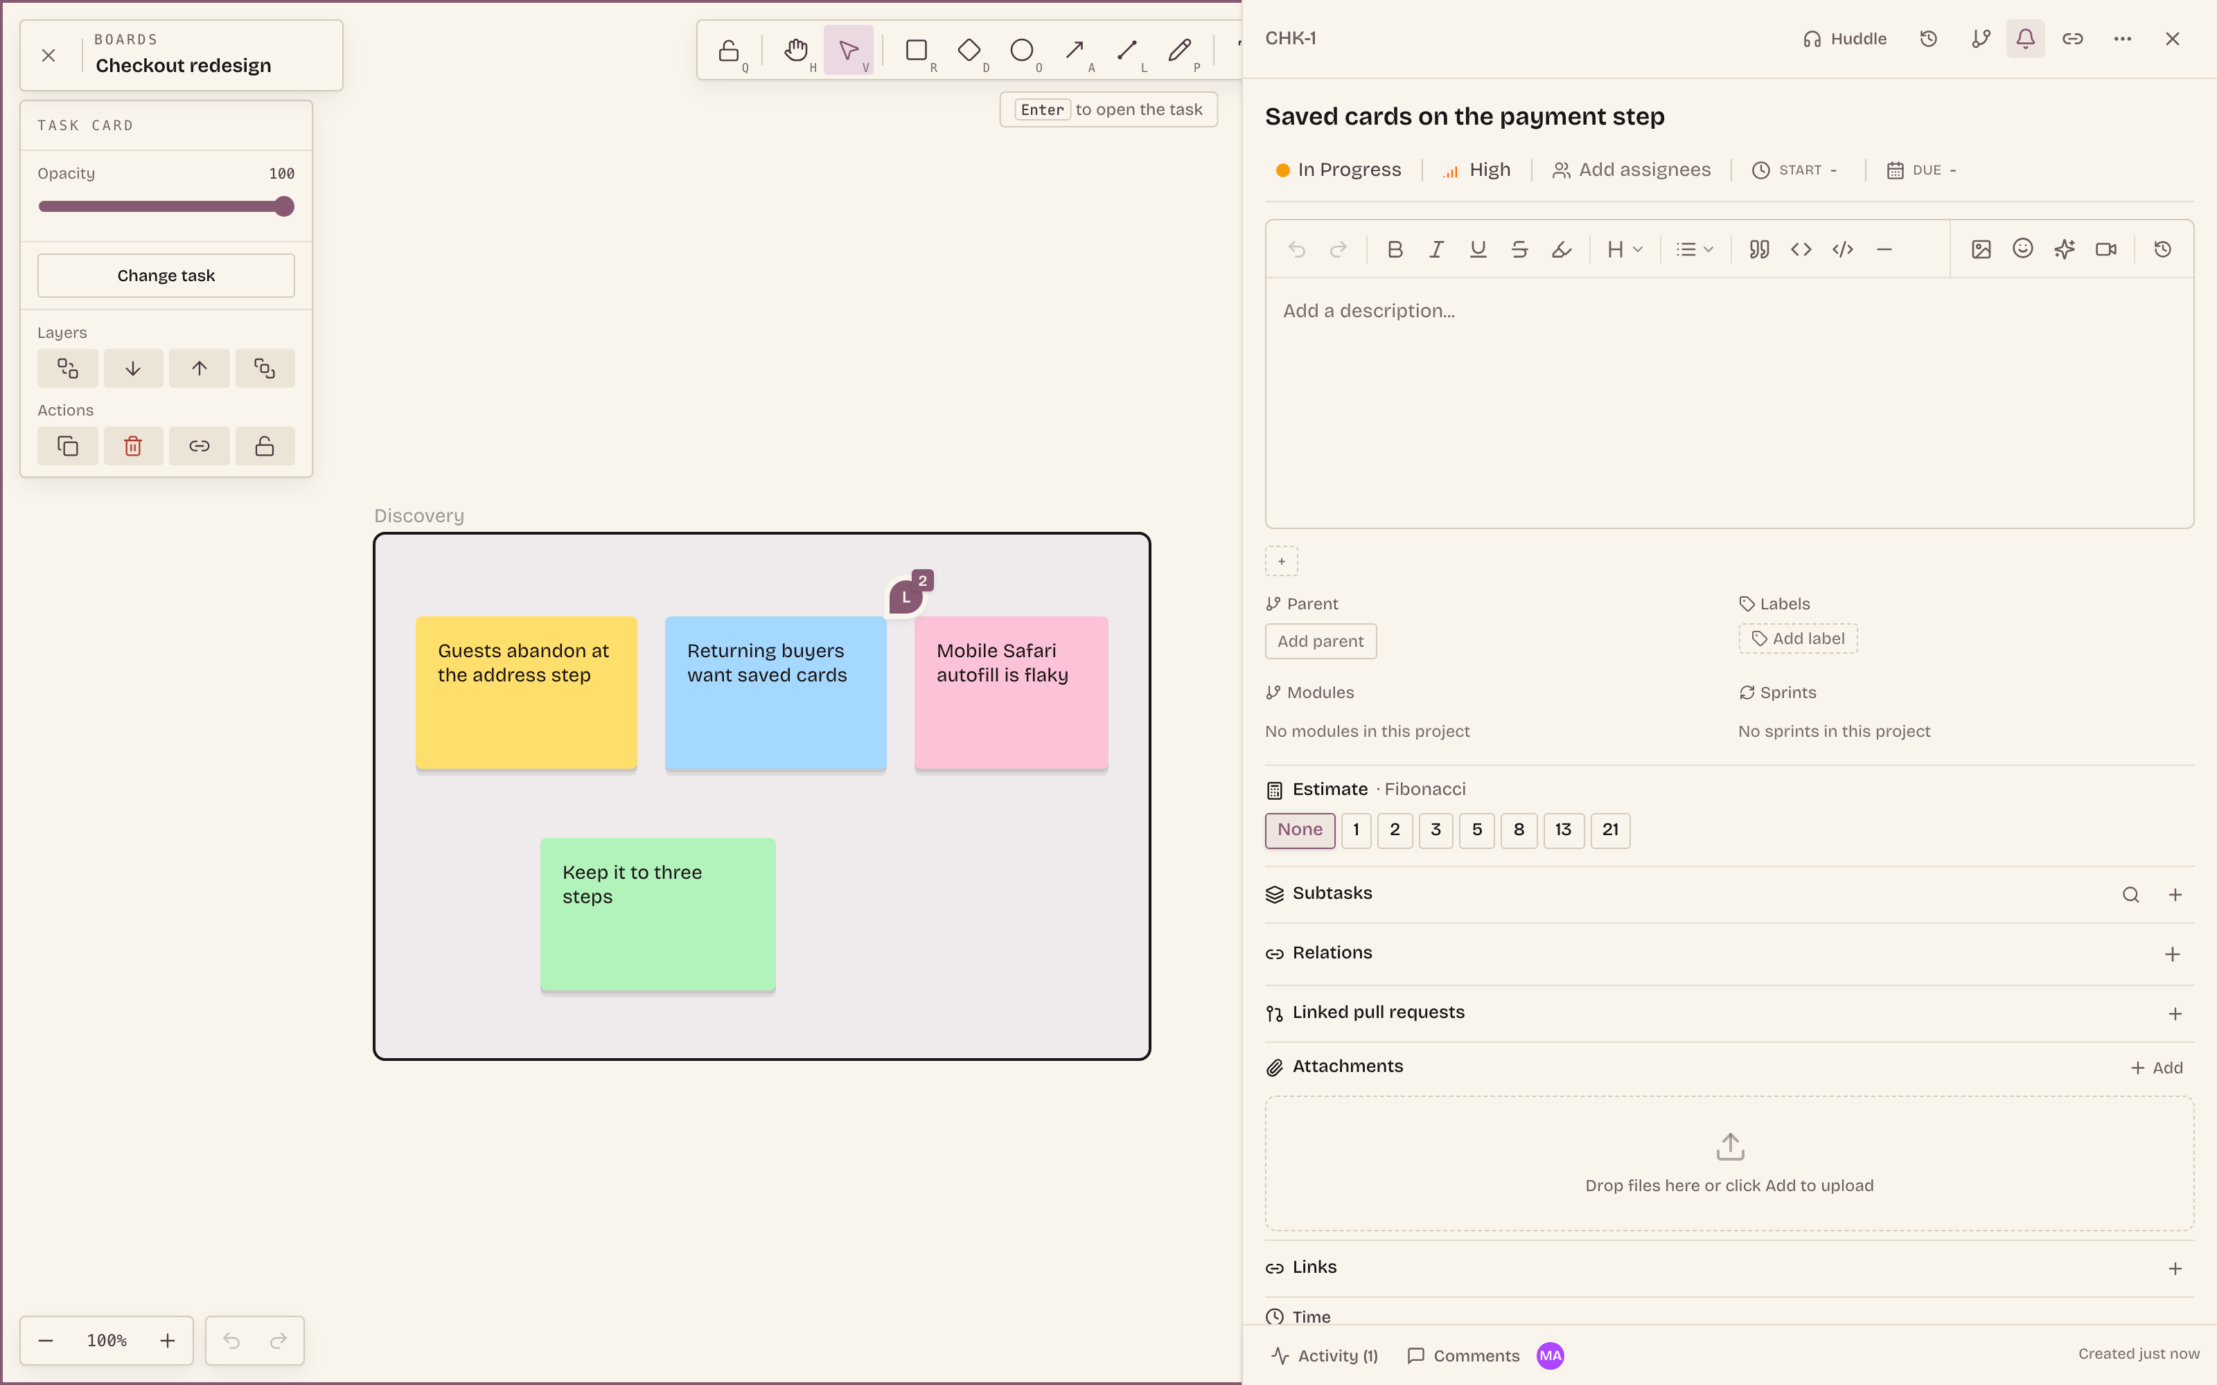Toggle bold formatting
This screenshot has height=1385, width=2217.
pos(1395,249)
